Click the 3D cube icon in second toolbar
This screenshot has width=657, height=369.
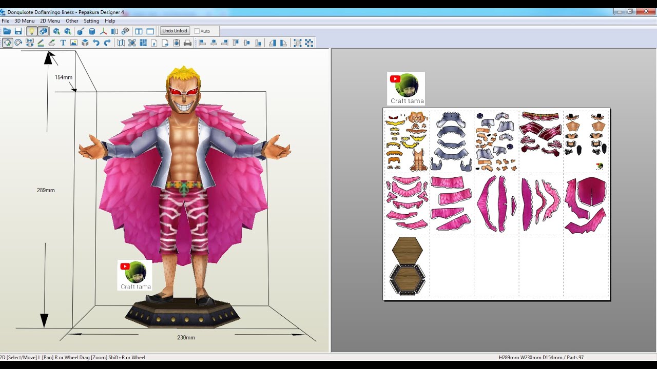tap(85, 43)
